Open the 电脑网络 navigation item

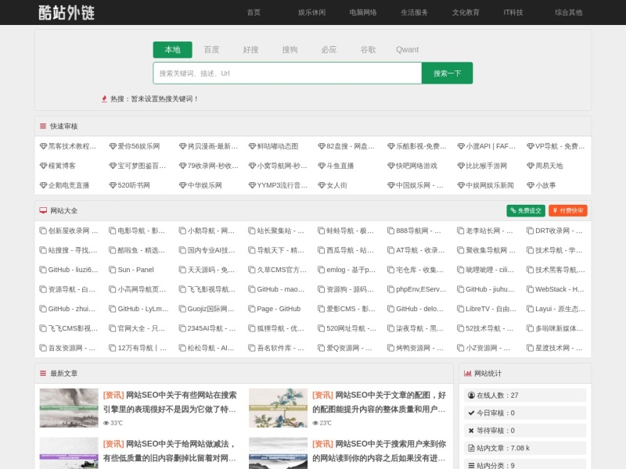tap(363, 13)
